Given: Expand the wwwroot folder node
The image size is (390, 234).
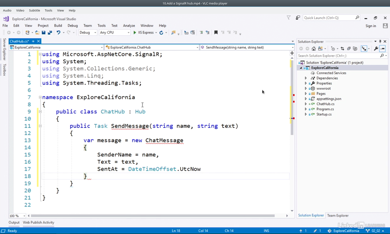Looking at the screenshot, I should pyautogui.click(x=306, y=88).
